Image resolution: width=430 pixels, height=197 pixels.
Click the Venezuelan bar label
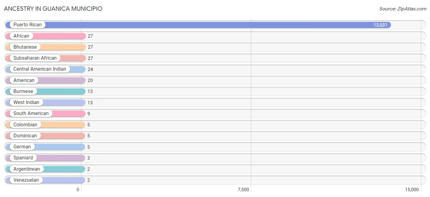pos(26,180)
